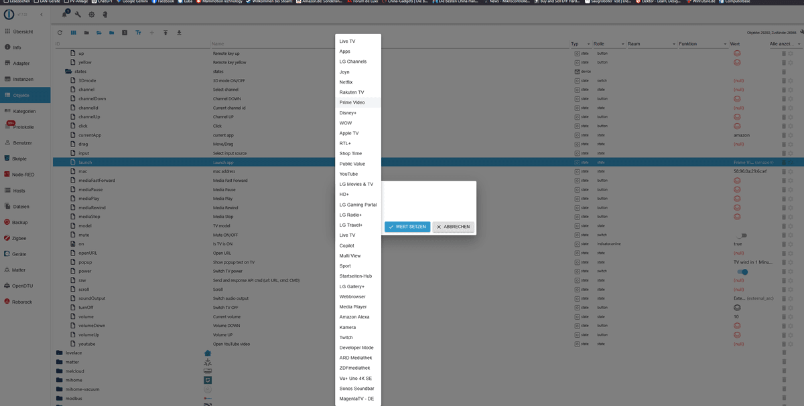Toggle expert mode with the wrench icon
Image resolution: width=804 pixels, height=406 pixels.
(78, 14)
